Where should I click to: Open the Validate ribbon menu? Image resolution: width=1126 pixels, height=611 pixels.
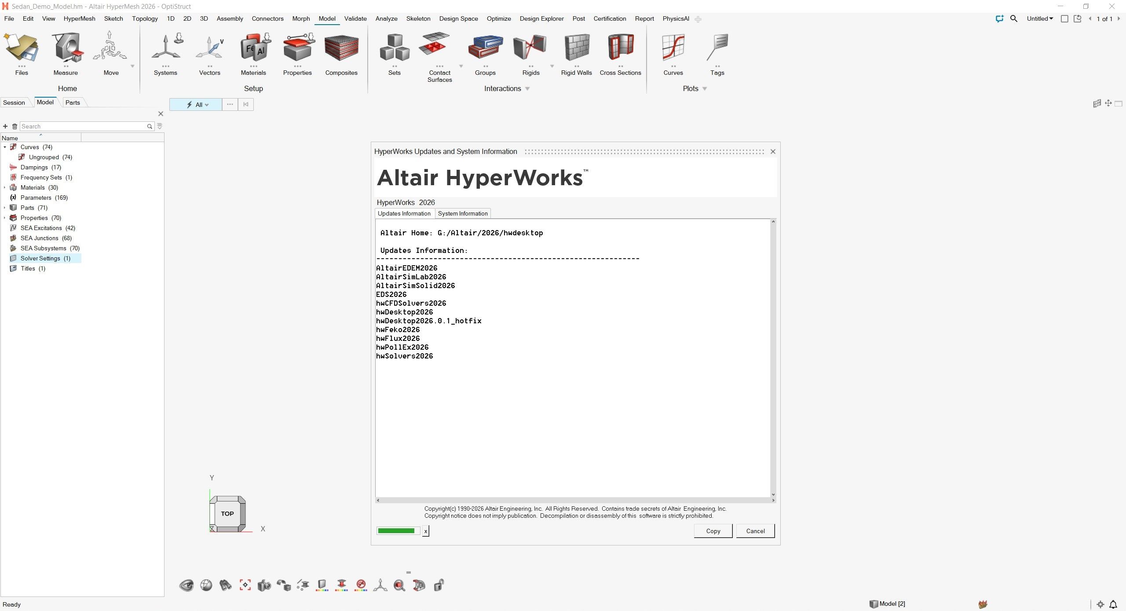(x=355, y=18)
